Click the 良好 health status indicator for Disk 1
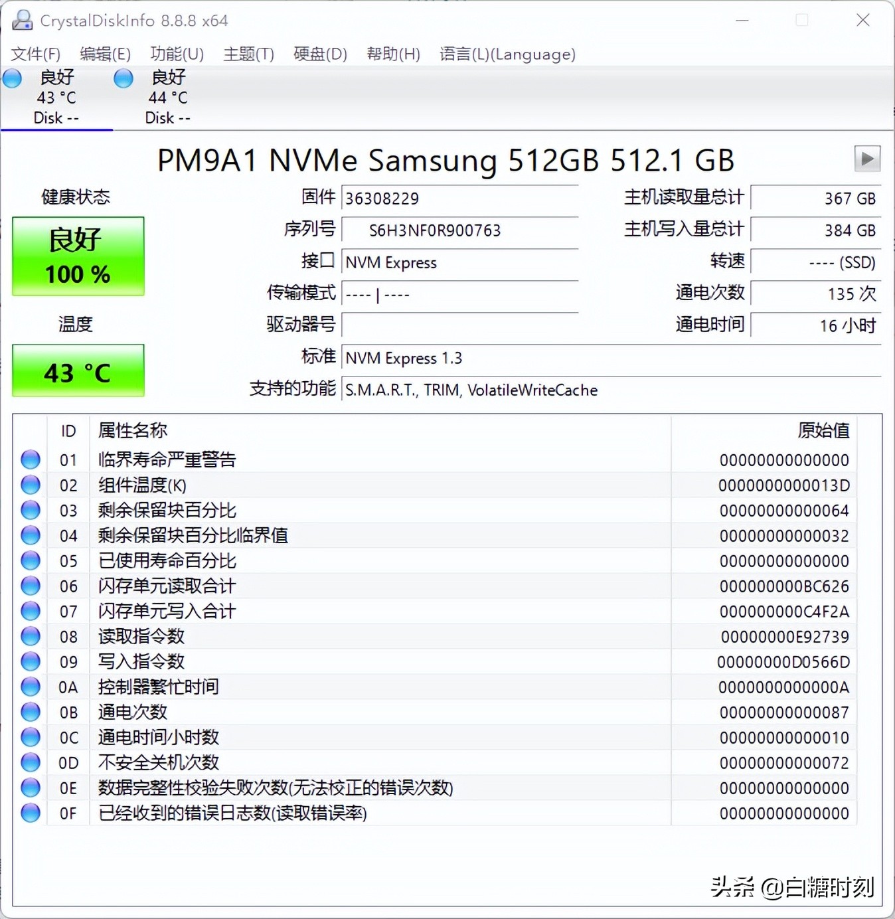895x919 pixels. pyautogui.click(x=58, y=78)
